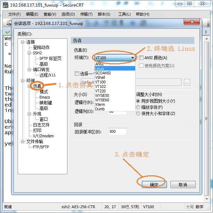This screenshot has width=213, height=213.
Task: Open the 查看(V) menu
Action: coord(50,14)
